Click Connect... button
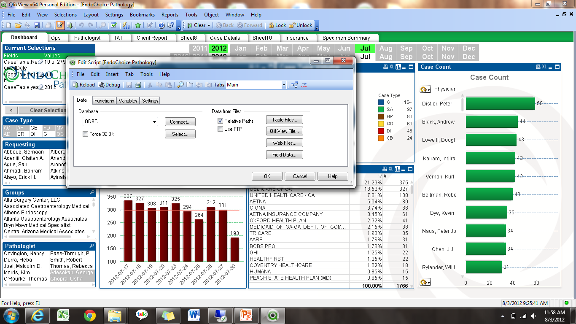This screenshot has height=324, width=576. pyautogui.click(x=180, y=122)
